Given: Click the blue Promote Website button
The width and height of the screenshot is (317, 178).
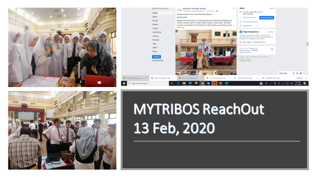Looking at the screenshot, I should point(266,18).
